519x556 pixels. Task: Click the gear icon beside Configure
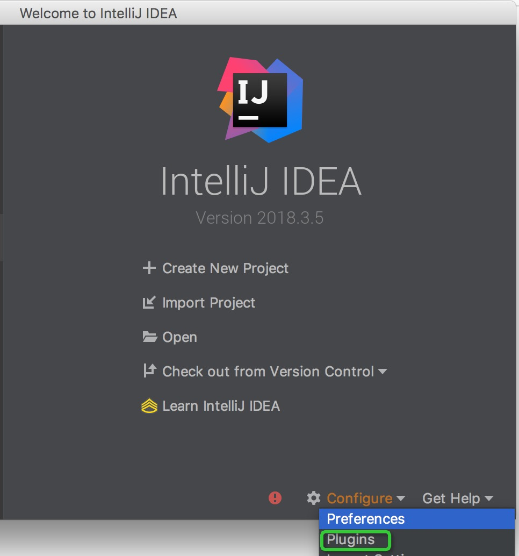point(314,498)
